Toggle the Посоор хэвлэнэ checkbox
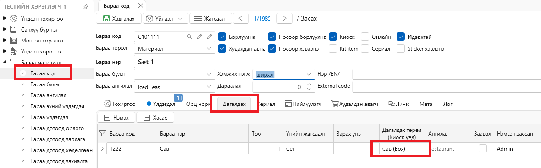 pyautogui.click(x=272, y=48)
